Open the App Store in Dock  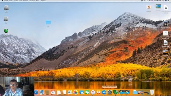click(104, 92)
